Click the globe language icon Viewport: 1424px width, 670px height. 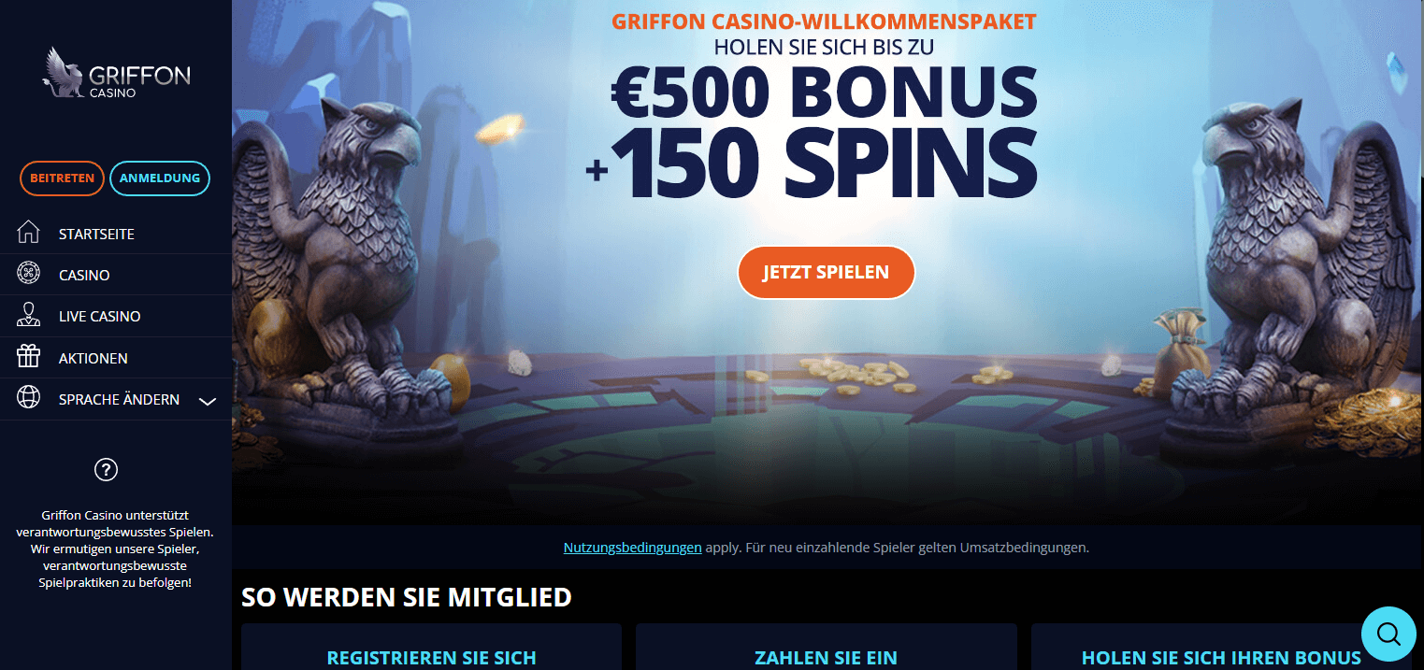29,398
